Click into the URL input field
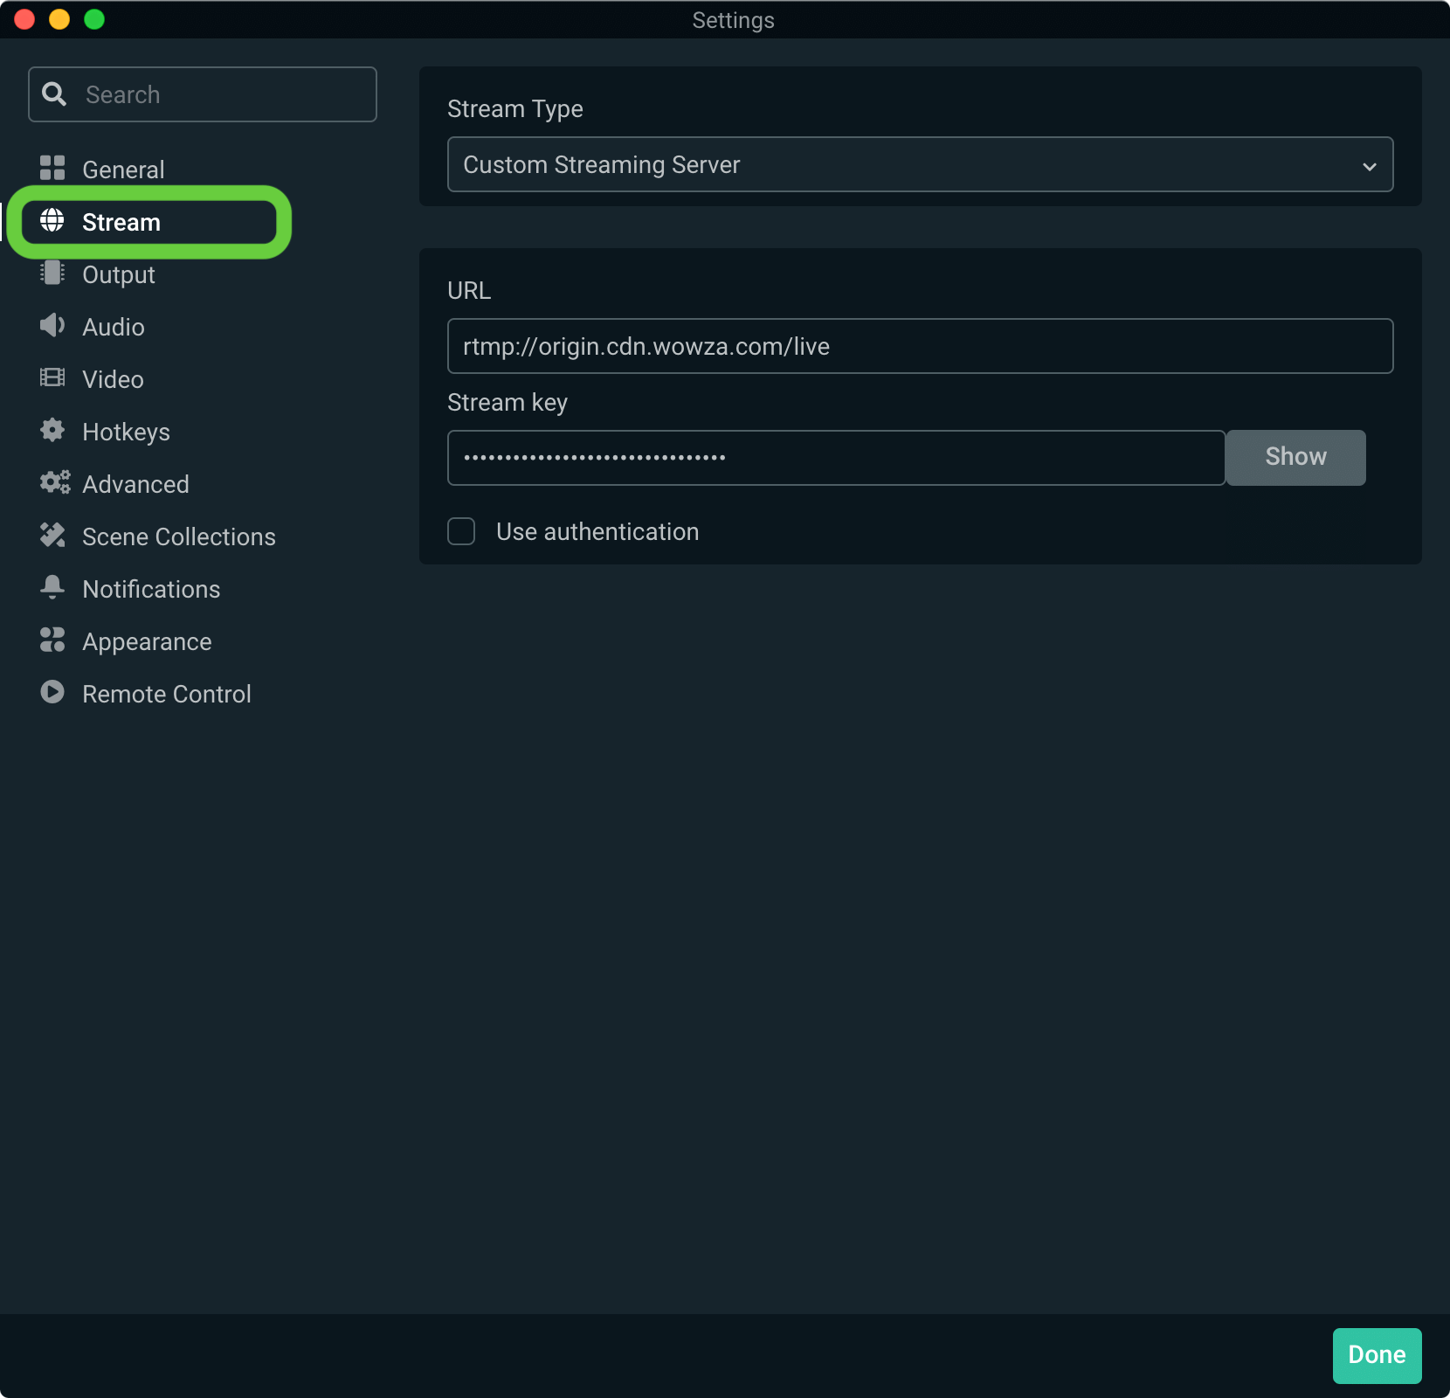Screen dimensions: 1450x1398 point(921,346)
